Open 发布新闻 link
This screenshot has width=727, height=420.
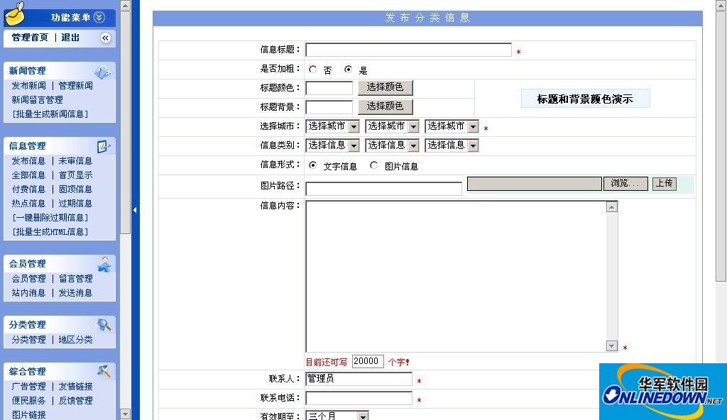(28, 86)
